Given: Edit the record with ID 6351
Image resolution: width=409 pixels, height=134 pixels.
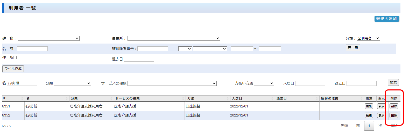Looking at the screenshot, I should (369, 106).
